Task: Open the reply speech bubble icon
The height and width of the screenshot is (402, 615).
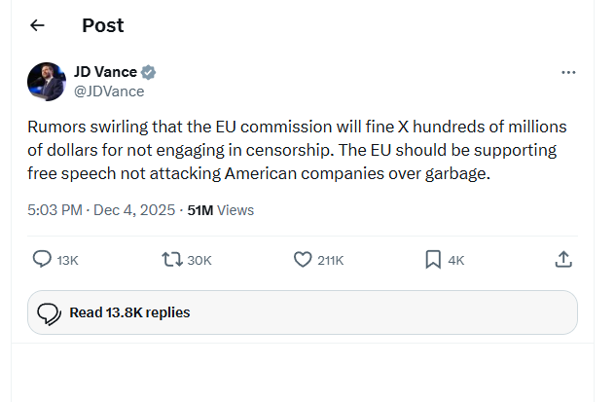Action: click(42, 259)
